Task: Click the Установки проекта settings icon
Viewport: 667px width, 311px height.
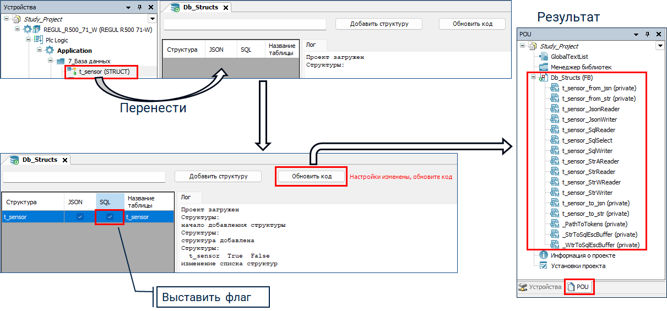Action: (x=544, y=266)
